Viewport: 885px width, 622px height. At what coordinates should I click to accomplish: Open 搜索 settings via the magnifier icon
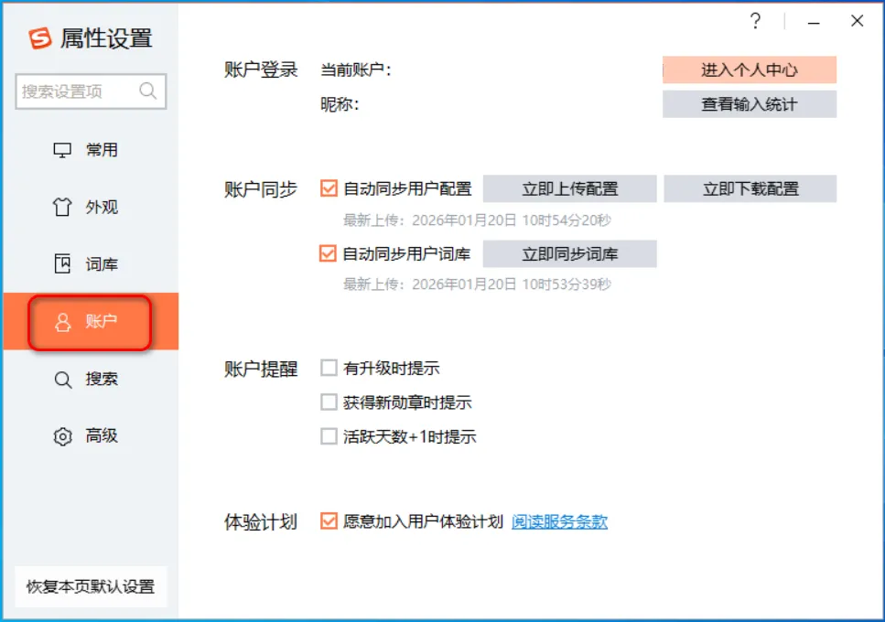click(x=86, y=379)
